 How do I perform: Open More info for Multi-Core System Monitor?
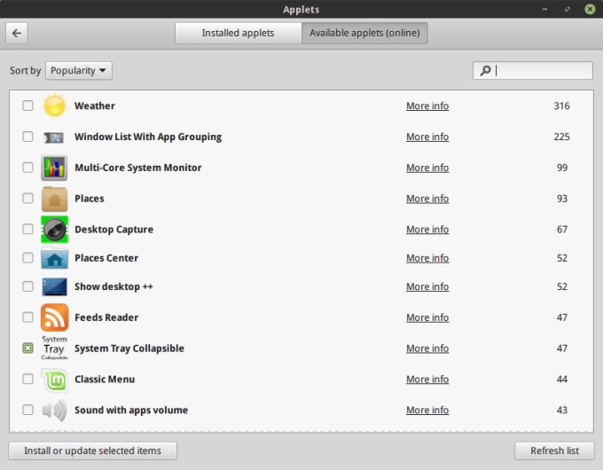pyautogui.click(x=427, y=168)
